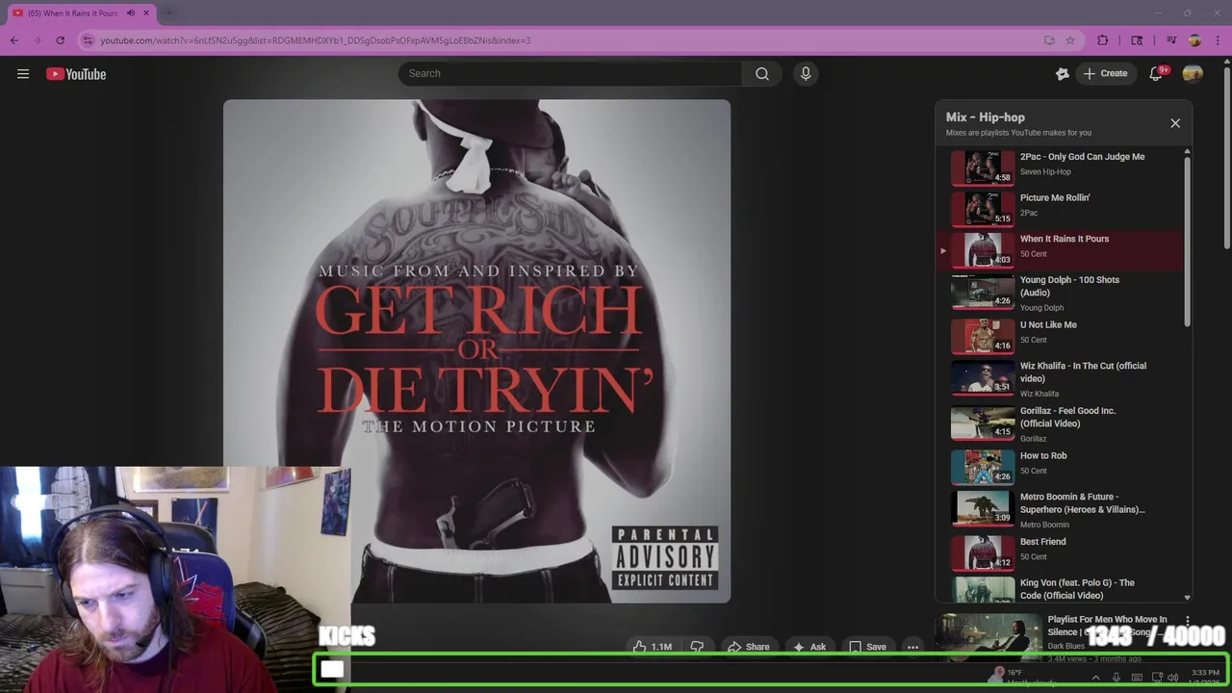Play Best Friend by 50 Cent
This screenshot has height=693, width=1232.
click(x=1060, y=552)
